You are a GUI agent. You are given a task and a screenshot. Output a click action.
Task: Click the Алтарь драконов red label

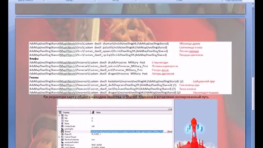[x=163, y=74]
